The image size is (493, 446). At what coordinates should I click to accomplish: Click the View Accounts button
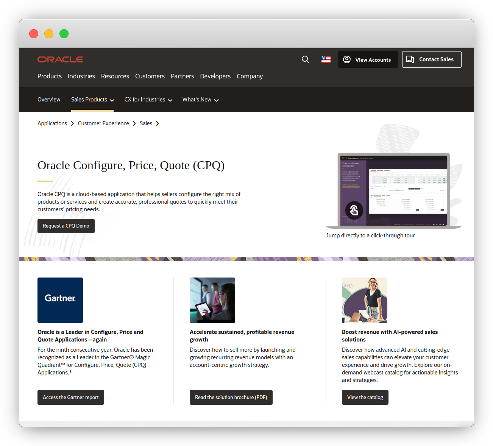[368, 59]
